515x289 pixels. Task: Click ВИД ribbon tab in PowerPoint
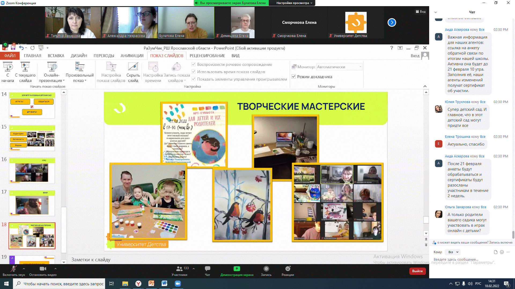236,56
